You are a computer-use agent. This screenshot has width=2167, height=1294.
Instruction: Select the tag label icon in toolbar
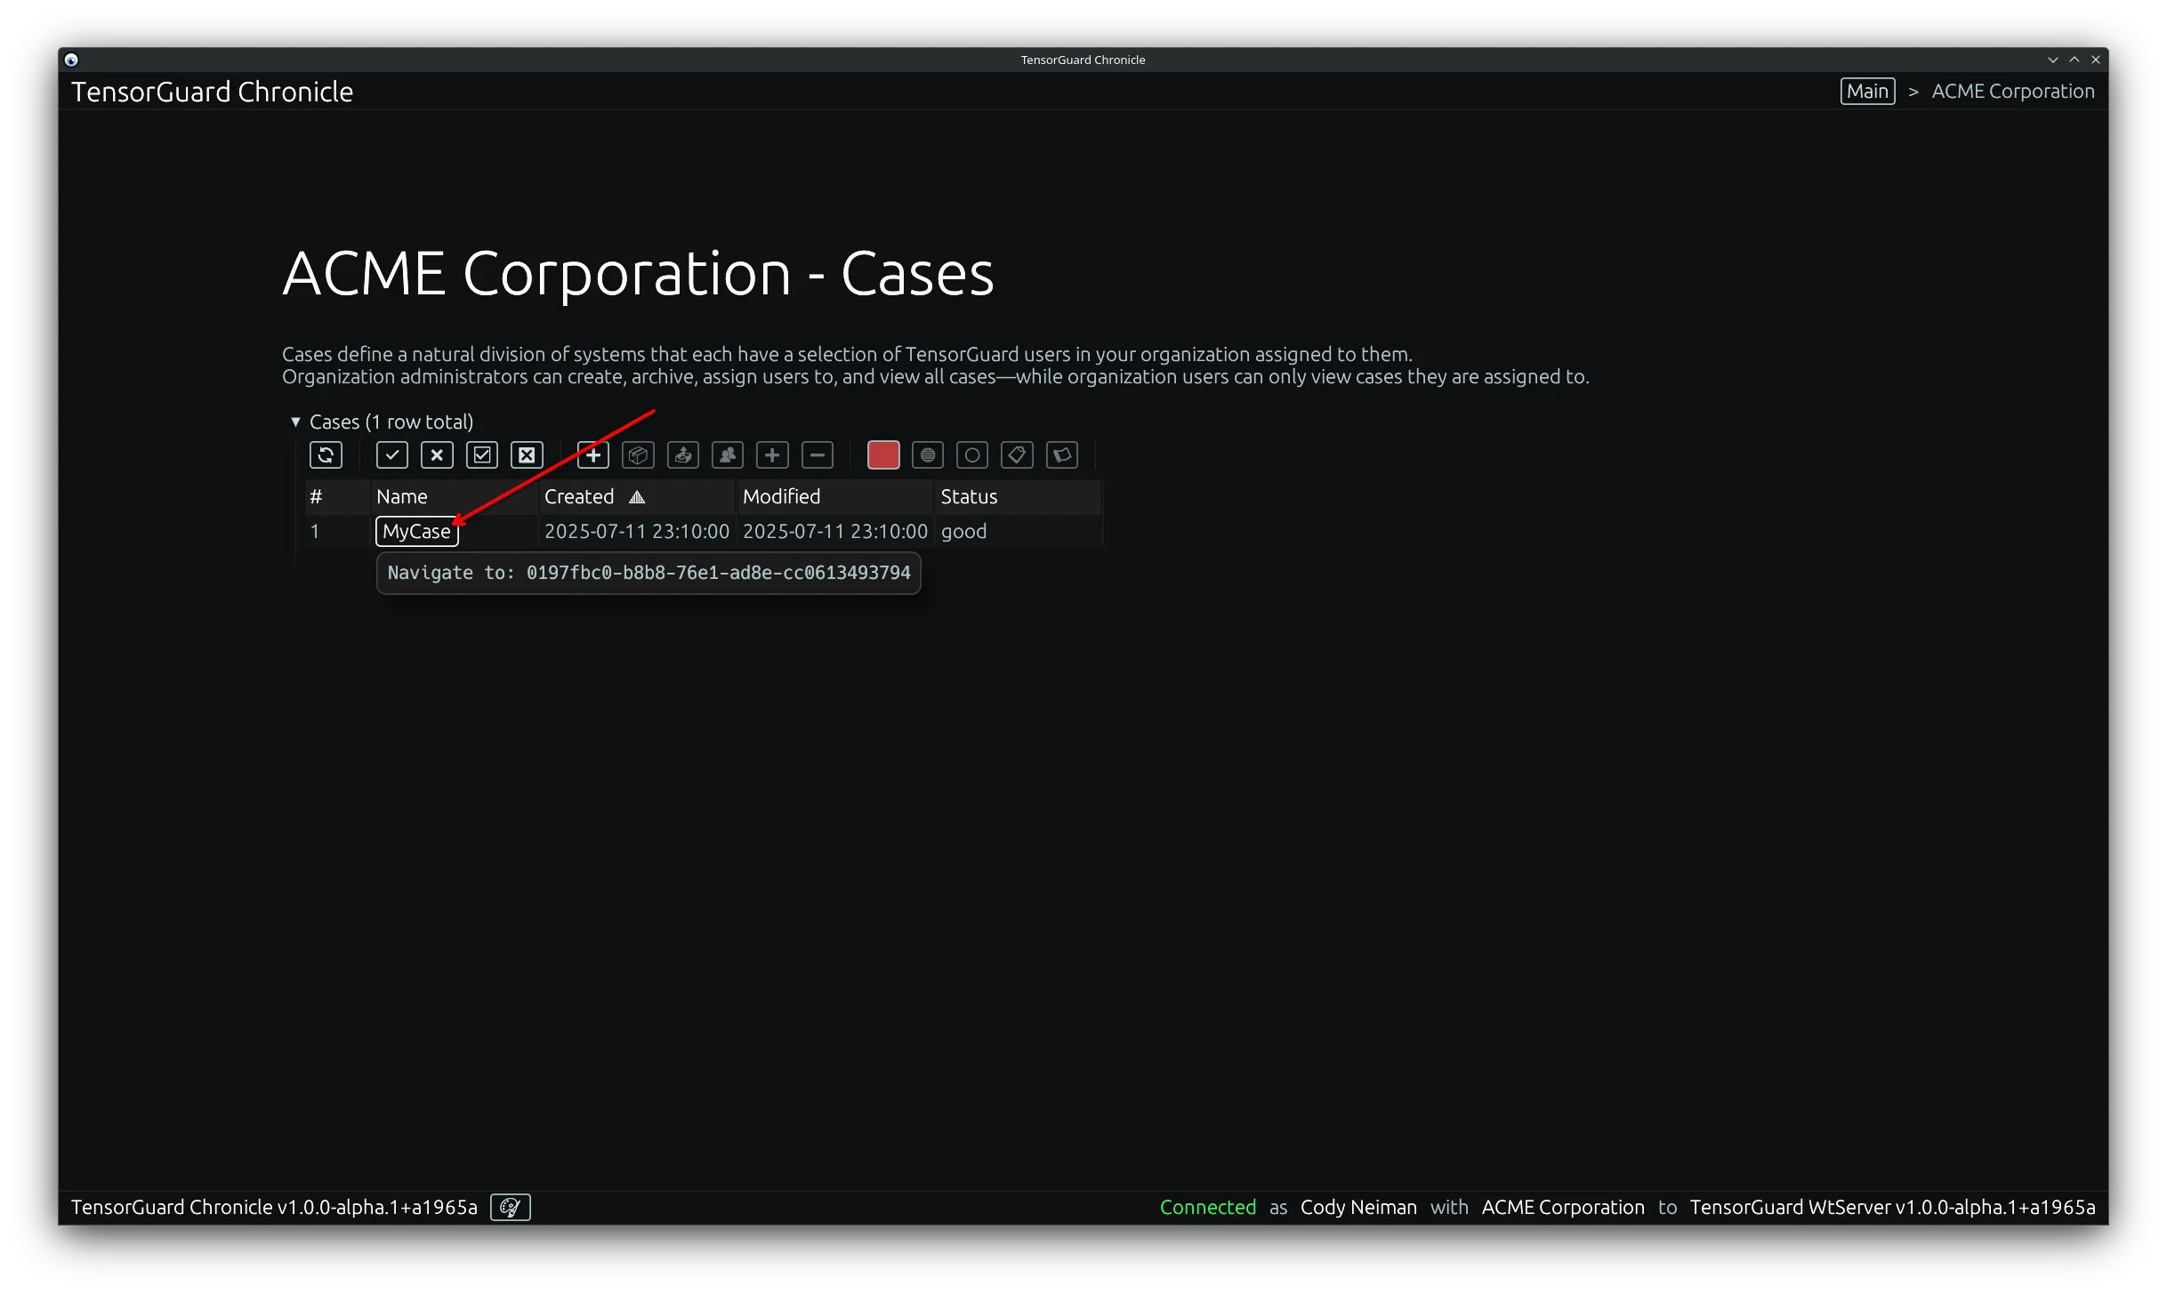click(1018, 454)
